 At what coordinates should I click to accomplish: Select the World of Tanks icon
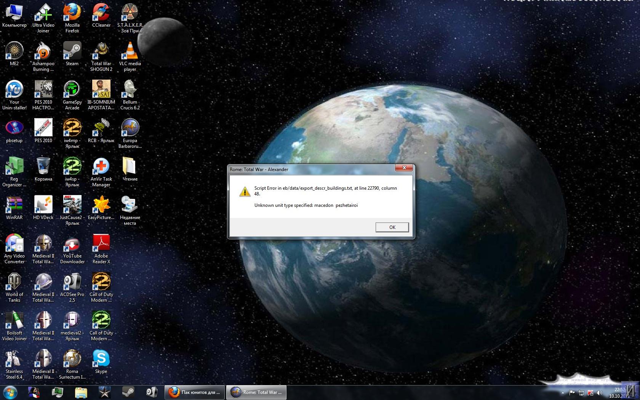pos(14,287)
